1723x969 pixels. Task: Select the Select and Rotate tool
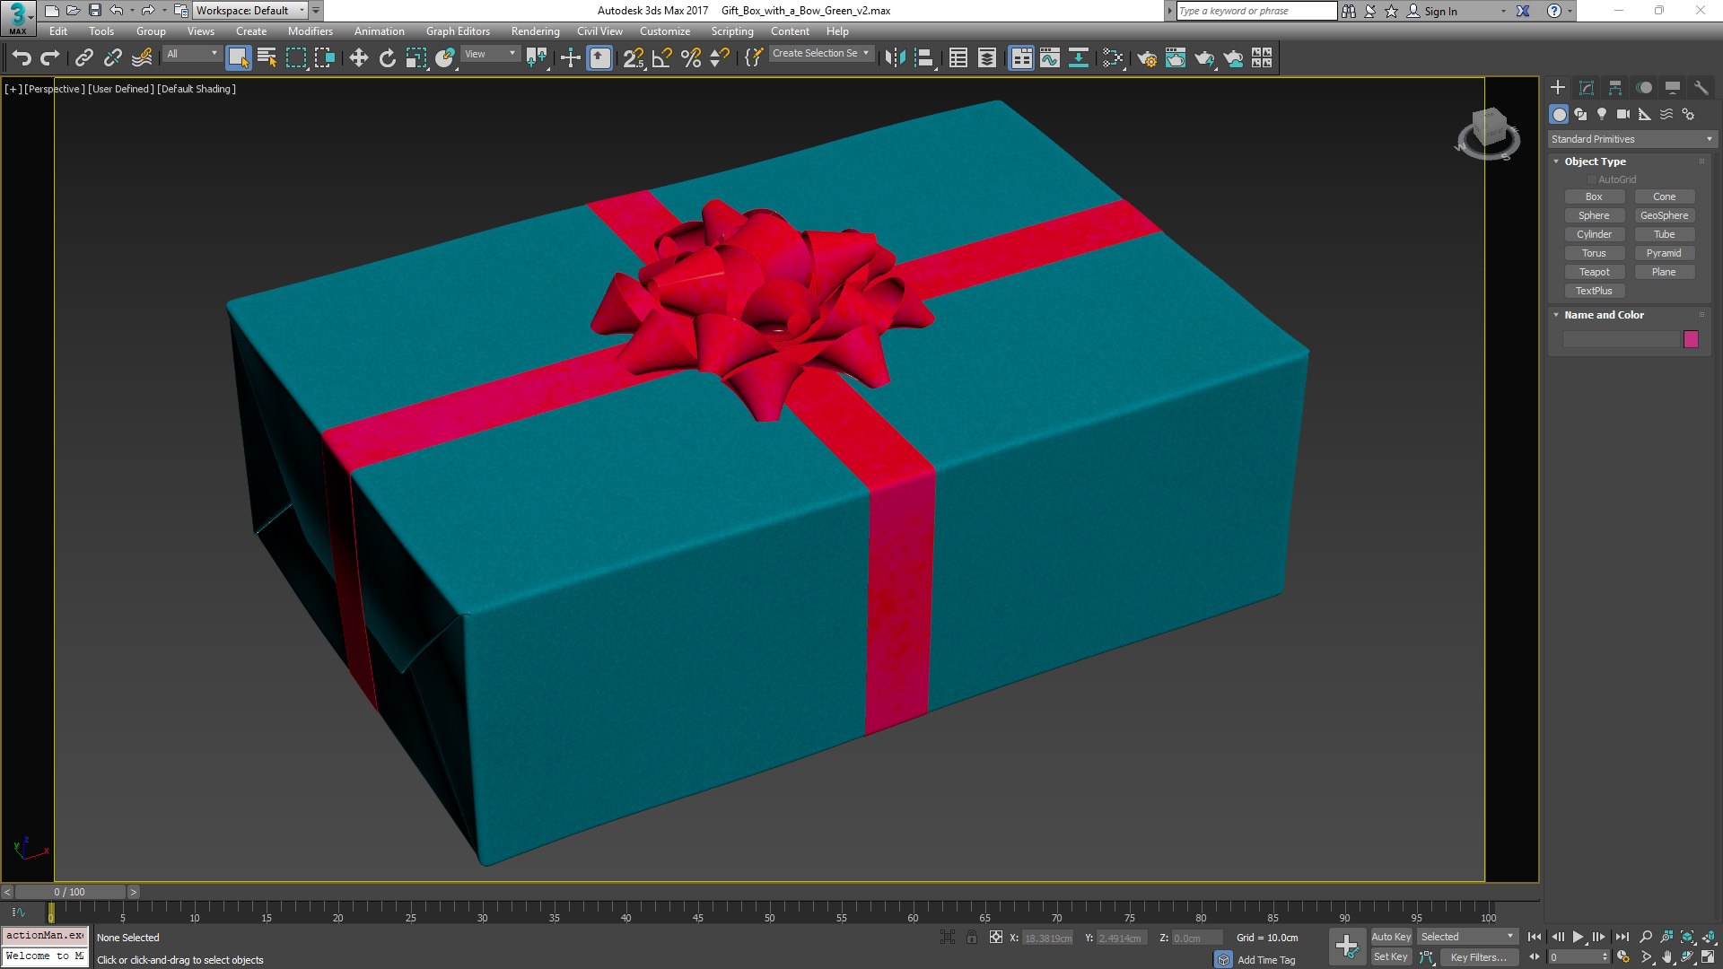click(x=387, y=58)
